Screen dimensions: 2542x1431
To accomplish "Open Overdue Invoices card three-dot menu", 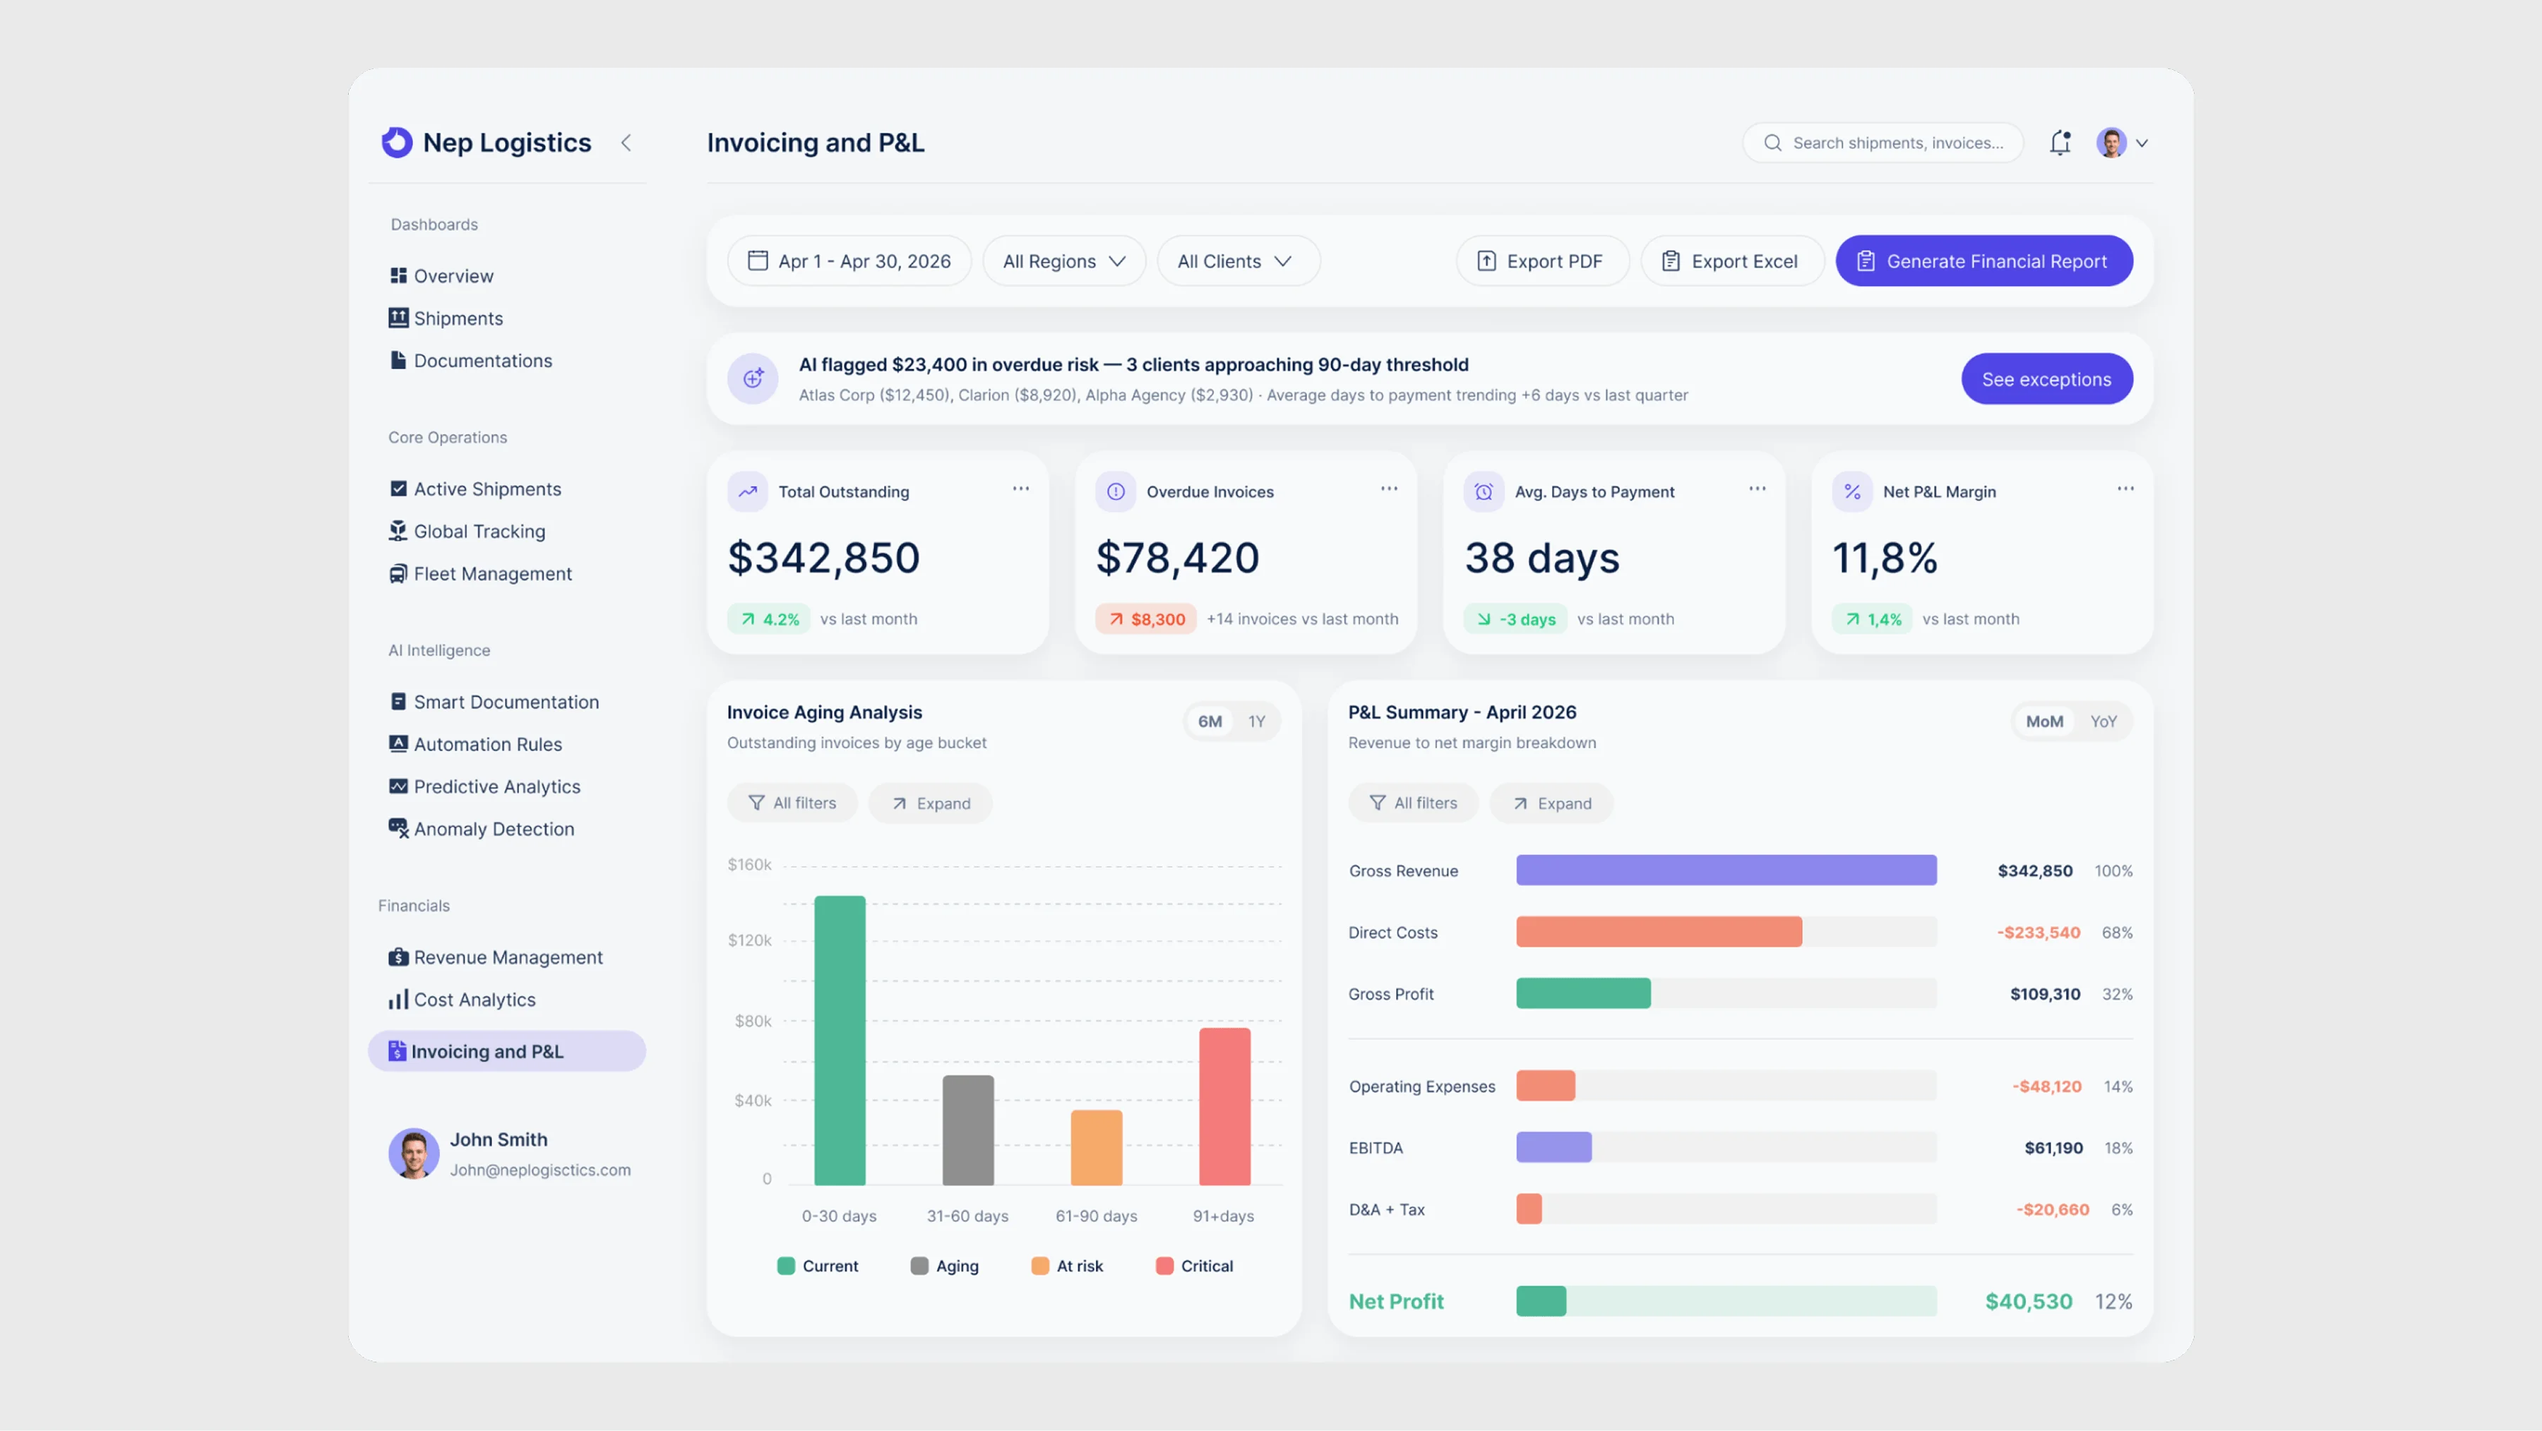I will [x=1388, y=489].
